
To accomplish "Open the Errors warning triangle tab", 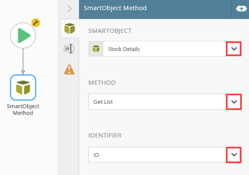I will point(69,70).
